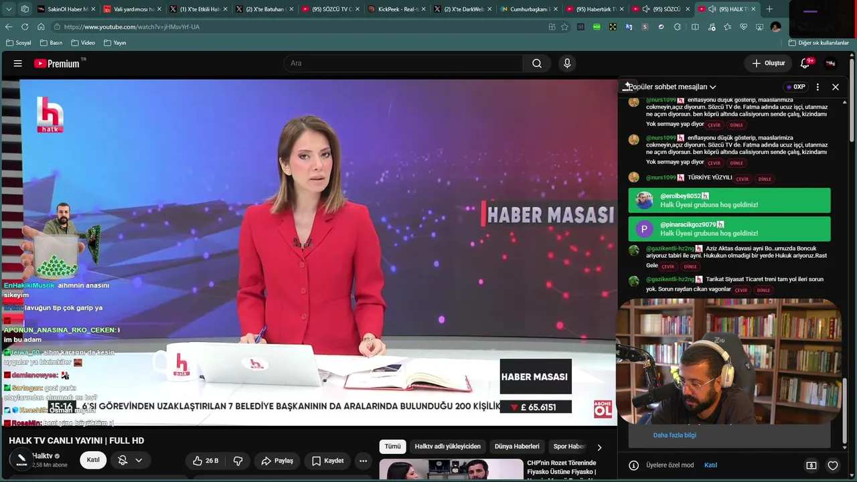Click the Oluştur create button
Screen dimensions: 857x482
click(x=768, y=64)
